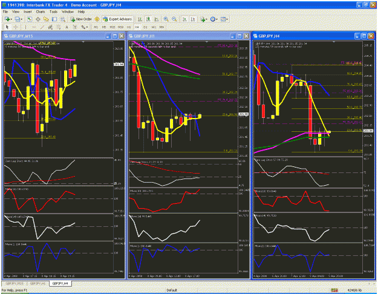Image resolution: width=378 pixels, height=294 pixels.
Task: Minimize the GBPJPY,H4 chart window
Action: point(357,36)
